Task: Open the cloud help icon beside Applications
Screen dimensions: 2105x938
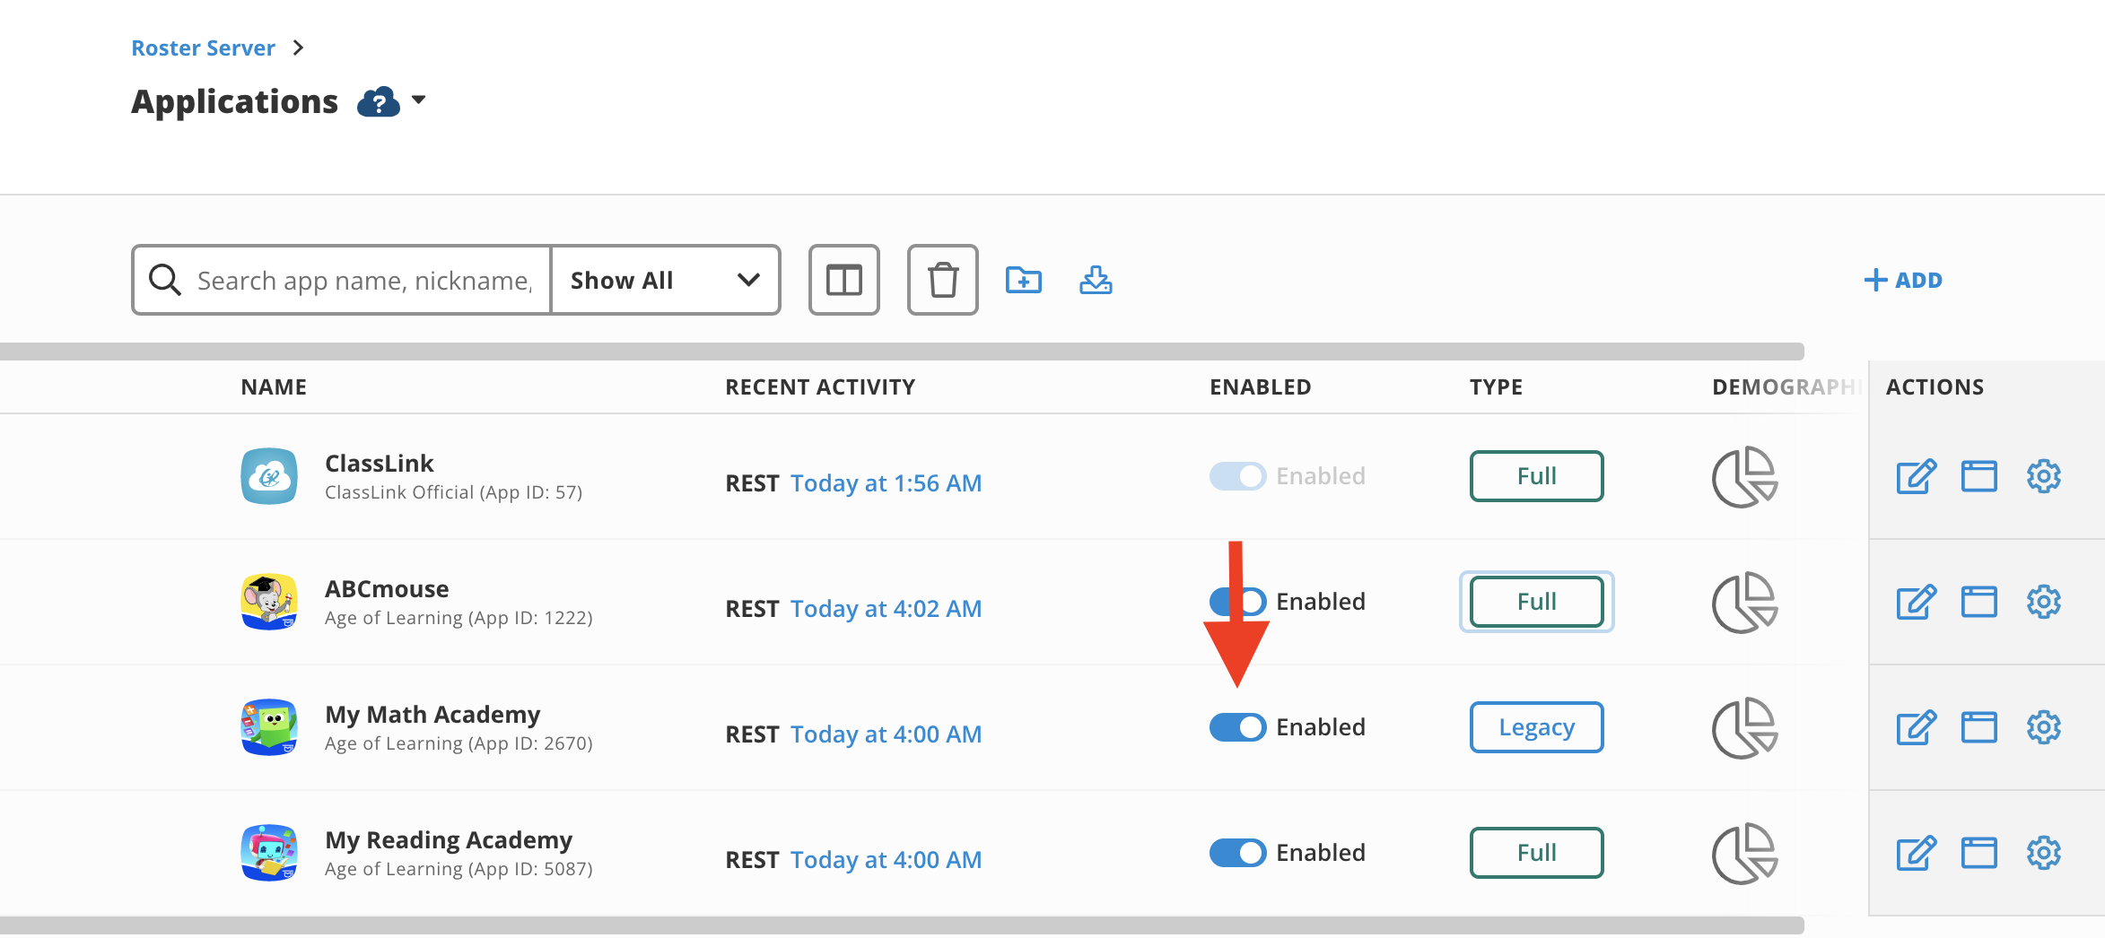Action: 379,102
